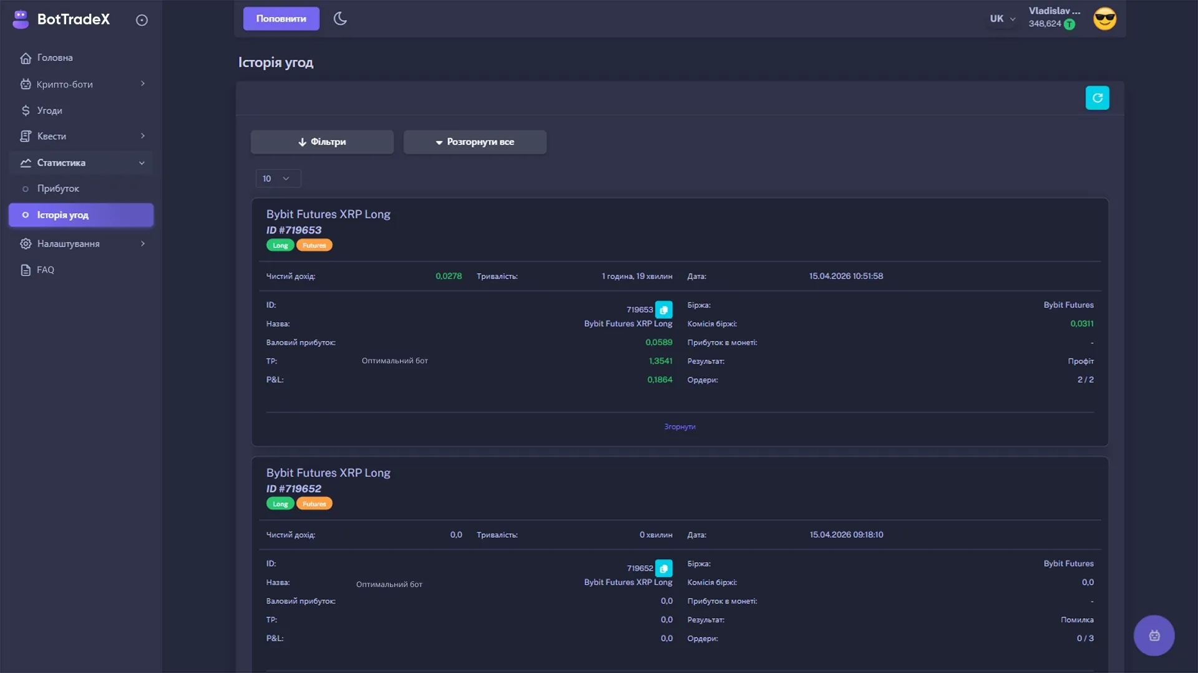The width and height of the screenshot is (1198, 673).
Task: Click the refresh icon button
Action: [1097, 98]
